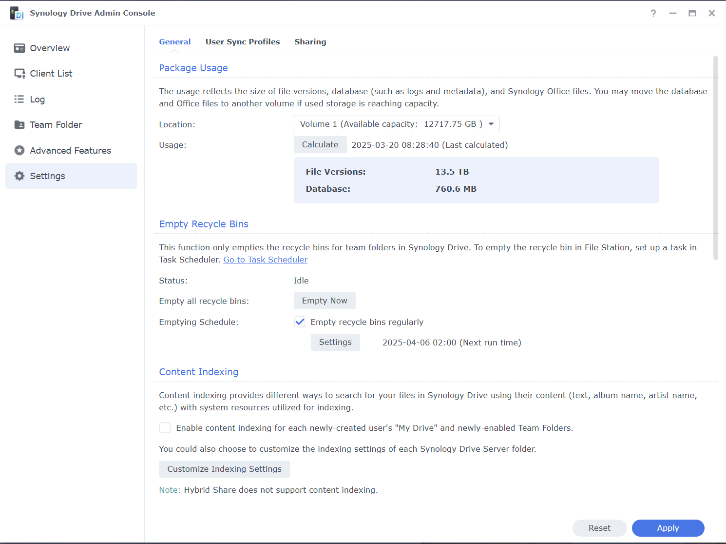Screen dimensions: 726x544
Task: Click the Calculate usage button
Action: pyautogui.click(x=320, y=145)
